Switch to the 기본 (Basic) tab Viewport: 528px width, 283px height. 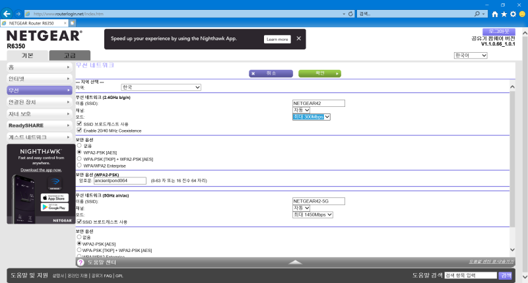tap(27, 55)
